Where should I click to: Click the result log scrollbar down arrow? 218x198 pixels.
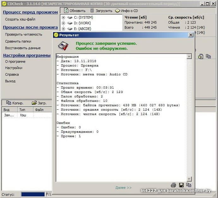click(x=189, y=179)
